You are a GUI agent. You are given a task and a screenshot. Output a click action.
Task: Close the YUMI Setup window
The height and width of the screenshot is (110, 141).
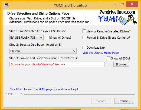pos(132,4)
